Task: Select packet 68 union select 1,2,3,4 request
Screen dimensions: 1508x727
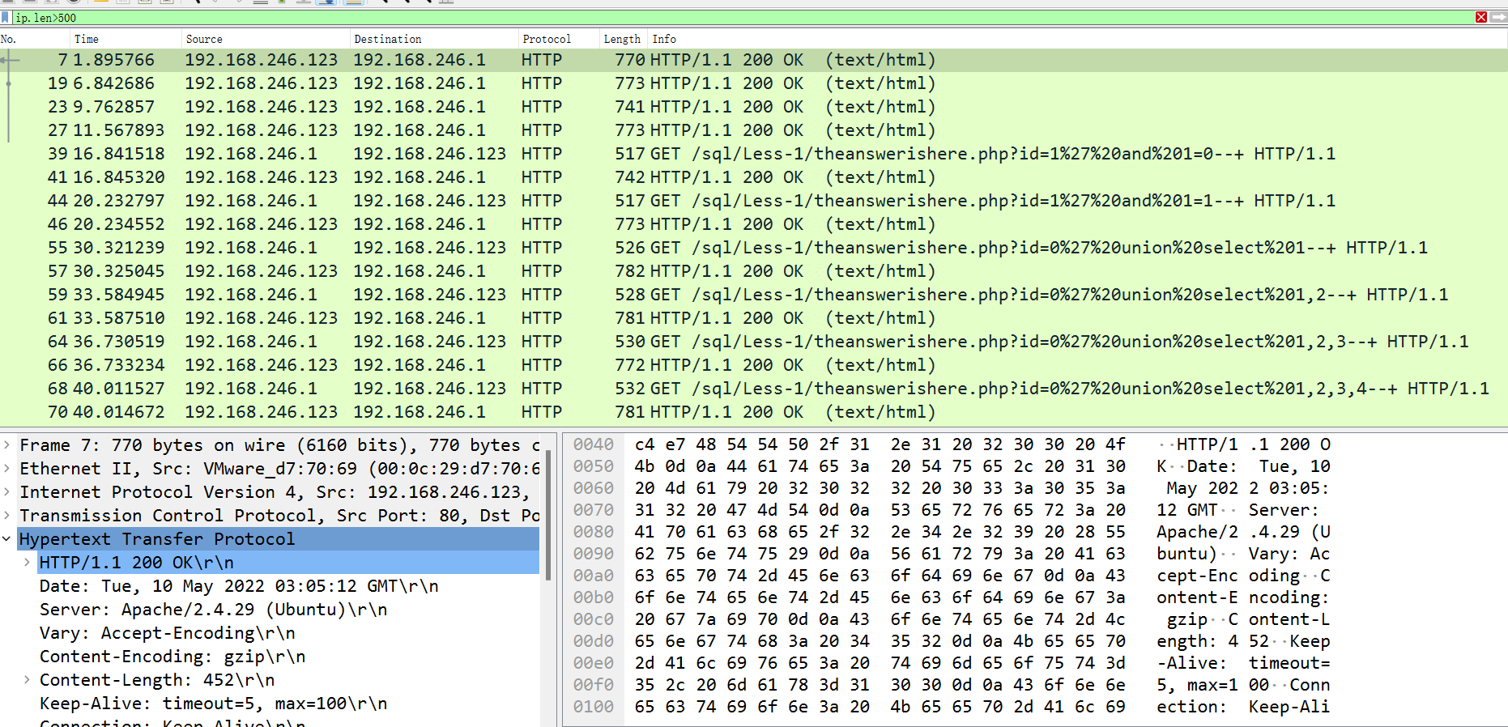Action: pyautogui.click(x=754, y=389)
